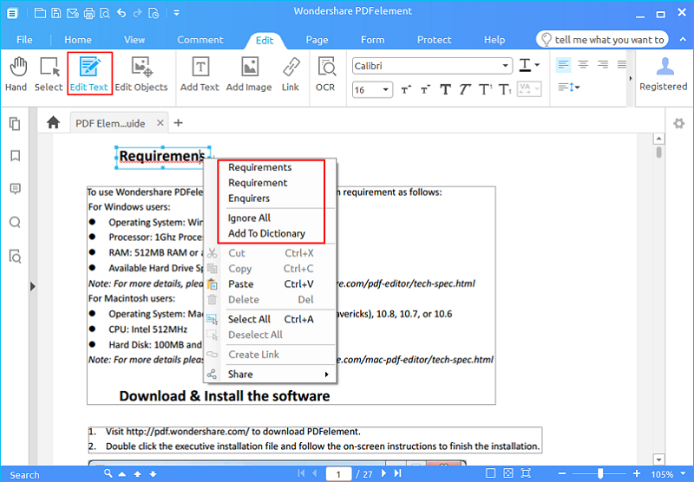Click the Edit Text tool
The height and width of the screenshot is (482, 694).
[89, 75]
